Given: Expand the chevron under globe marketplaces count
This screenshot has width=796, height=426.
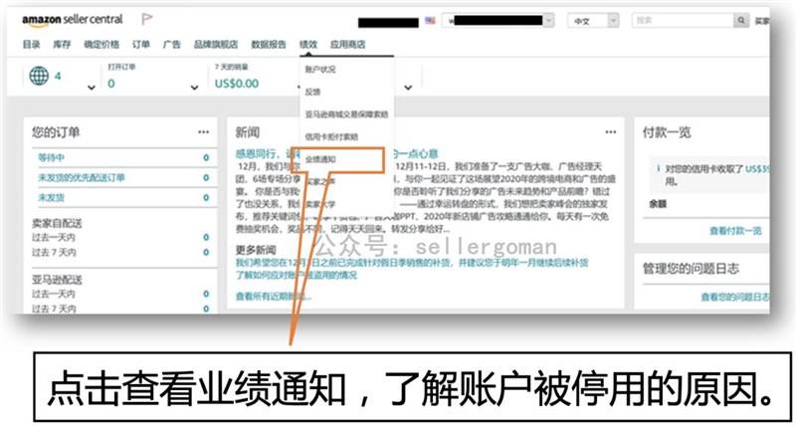Looking at the screenshot, I should (91, 88).
